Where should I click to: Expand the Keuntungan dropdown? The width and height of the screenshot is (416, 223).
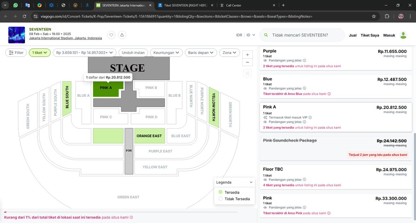point(166,53)
